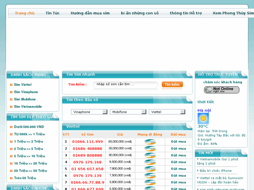Filter sims Dưới 500.000 VND
The width and height of the screenshot is (254, 190).
pyautogui.click(x=29, y=127)
